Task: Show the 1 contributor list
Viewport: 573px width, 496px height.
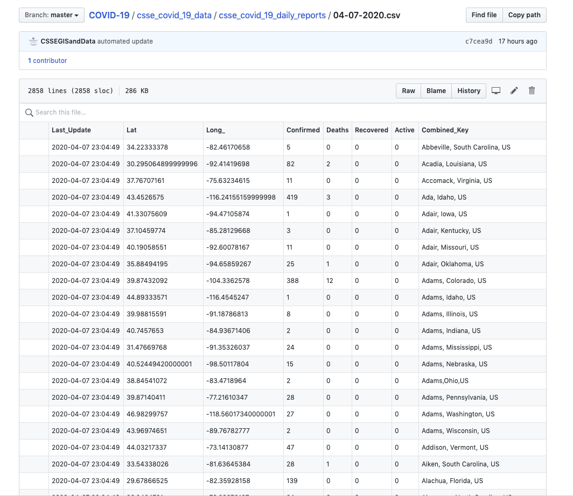Action: coord(47,61)
